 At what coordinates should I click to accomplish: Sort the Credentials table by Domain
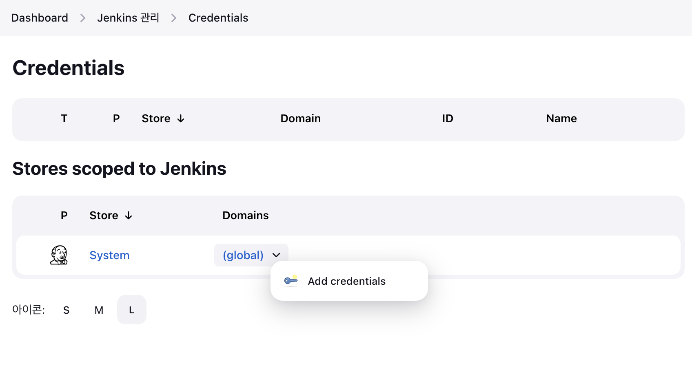click(301, 119)
